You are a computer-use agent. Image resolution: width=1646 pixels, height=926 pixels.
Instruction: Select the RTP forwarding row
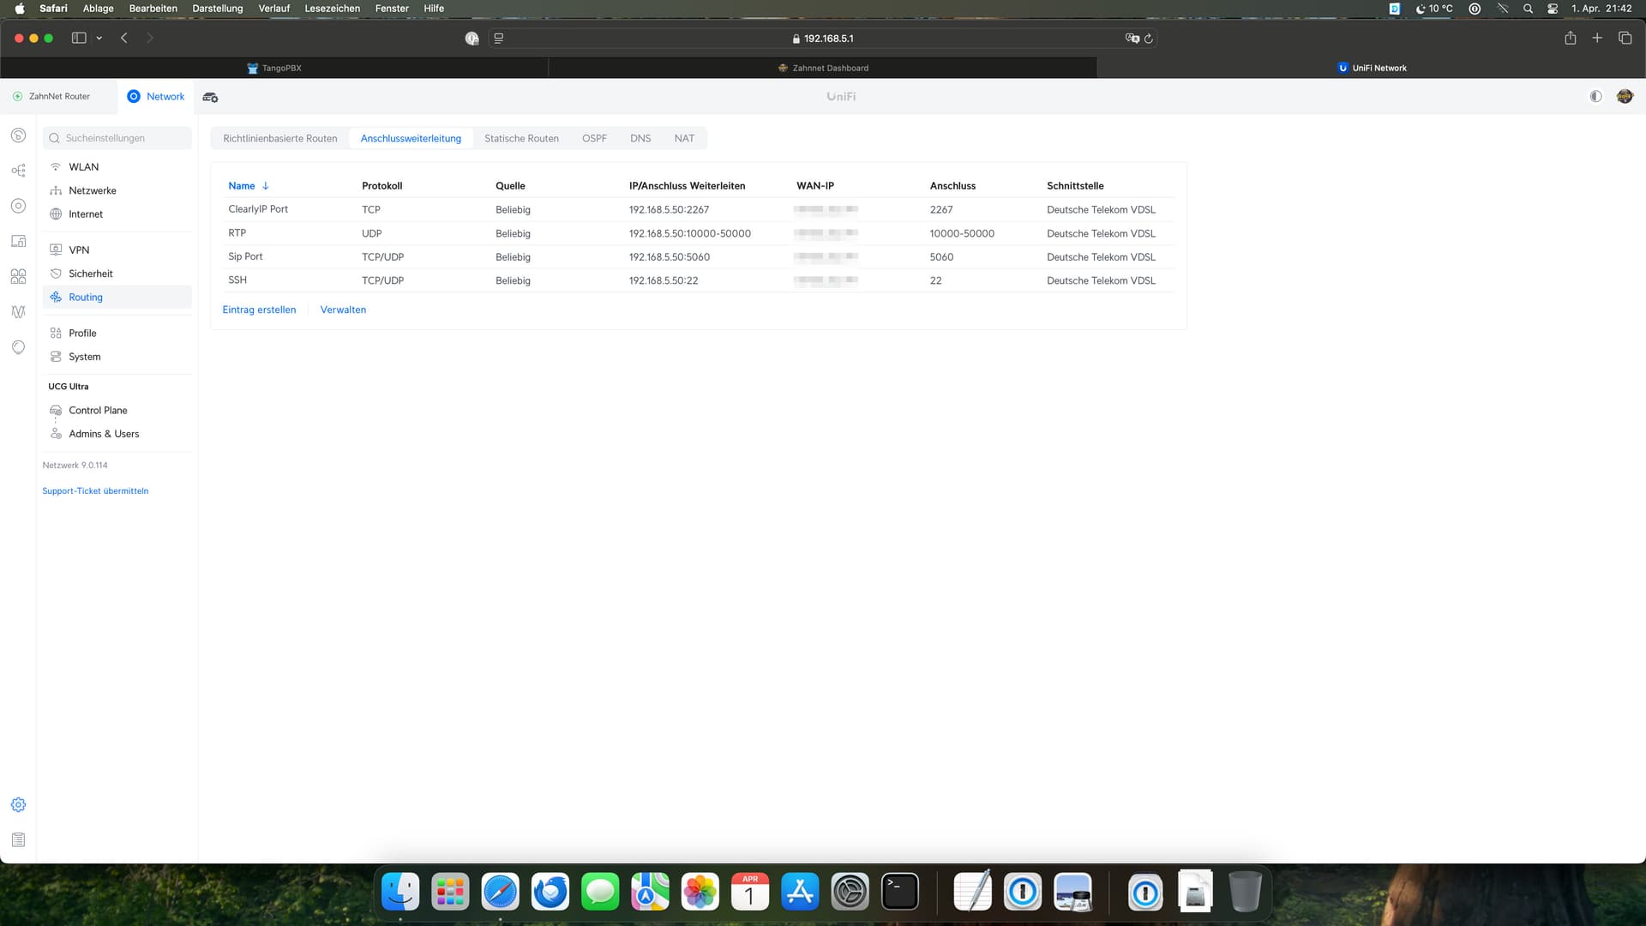pos(699,233)
